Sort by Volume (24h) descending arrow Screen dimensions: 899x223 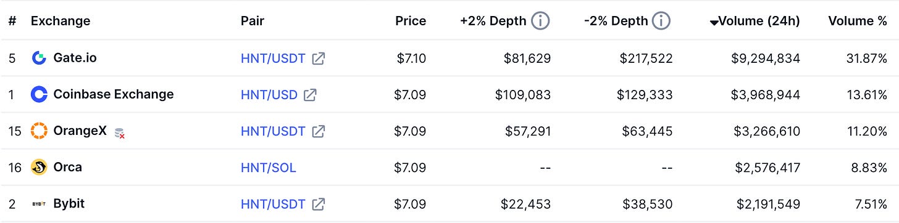[714, 22]
